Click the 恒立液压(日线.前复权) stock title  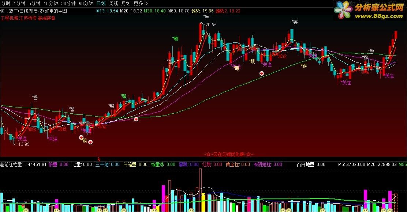(x=22, y=11)
